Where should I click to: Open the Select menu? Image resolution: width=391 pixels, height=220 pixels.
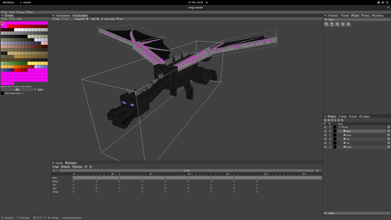[x=21, y=12]
